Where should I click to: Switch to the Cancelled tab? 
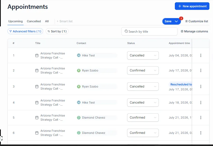[x=34, y=21]
